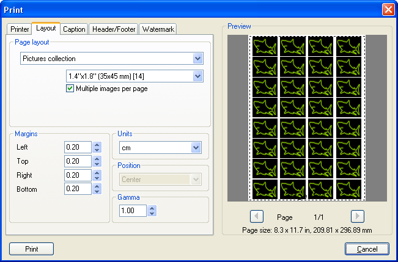Decrease Top margin with down arrow

97,164
